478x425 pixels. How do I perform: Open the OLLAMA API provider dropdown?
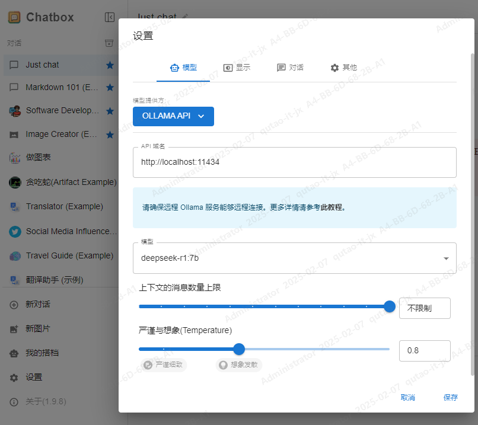tap(173, 116)
